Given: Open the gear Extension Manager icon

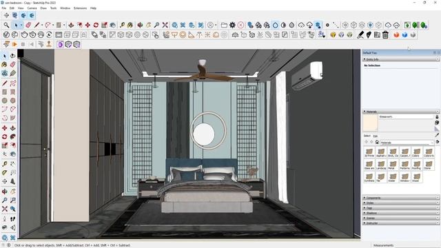Looking at the screenshot, I should click(x=232, y=25).
